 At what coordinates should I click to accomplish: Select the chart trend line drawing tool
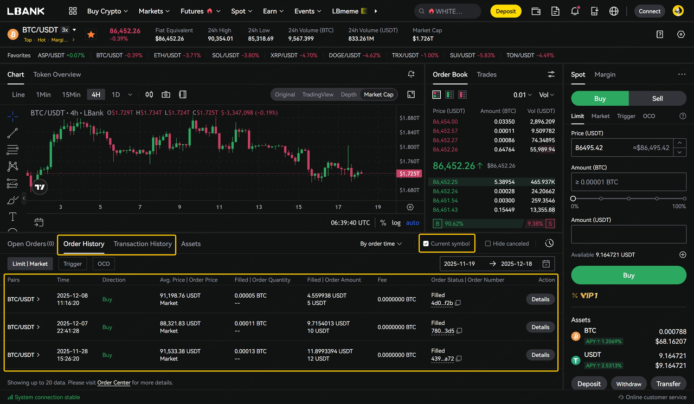pos(12,133)
